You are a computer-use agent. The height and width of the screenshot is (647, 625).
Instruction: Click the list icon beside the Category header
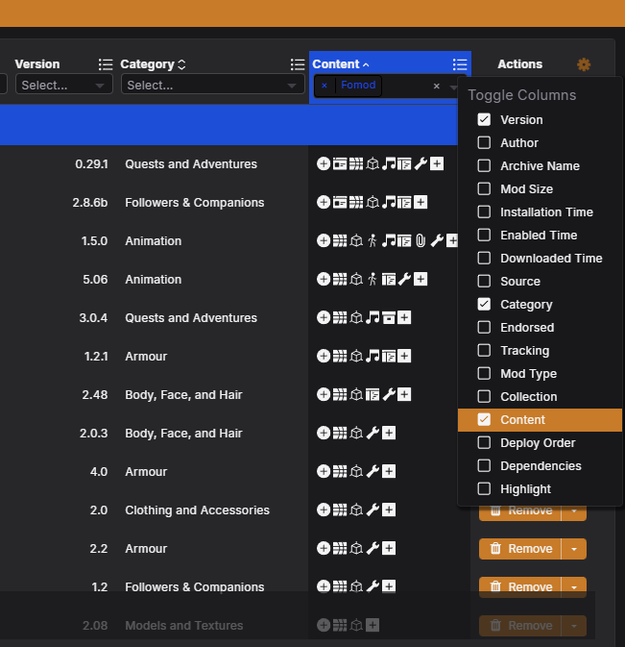pyautogui.click(x=298, y=64)
